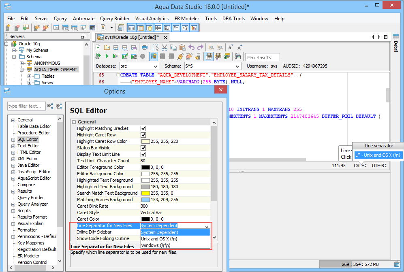Screen dimensions: 404x272
Task: Expand the ANONYMOUS schema node
Action: tap(21, 63)
